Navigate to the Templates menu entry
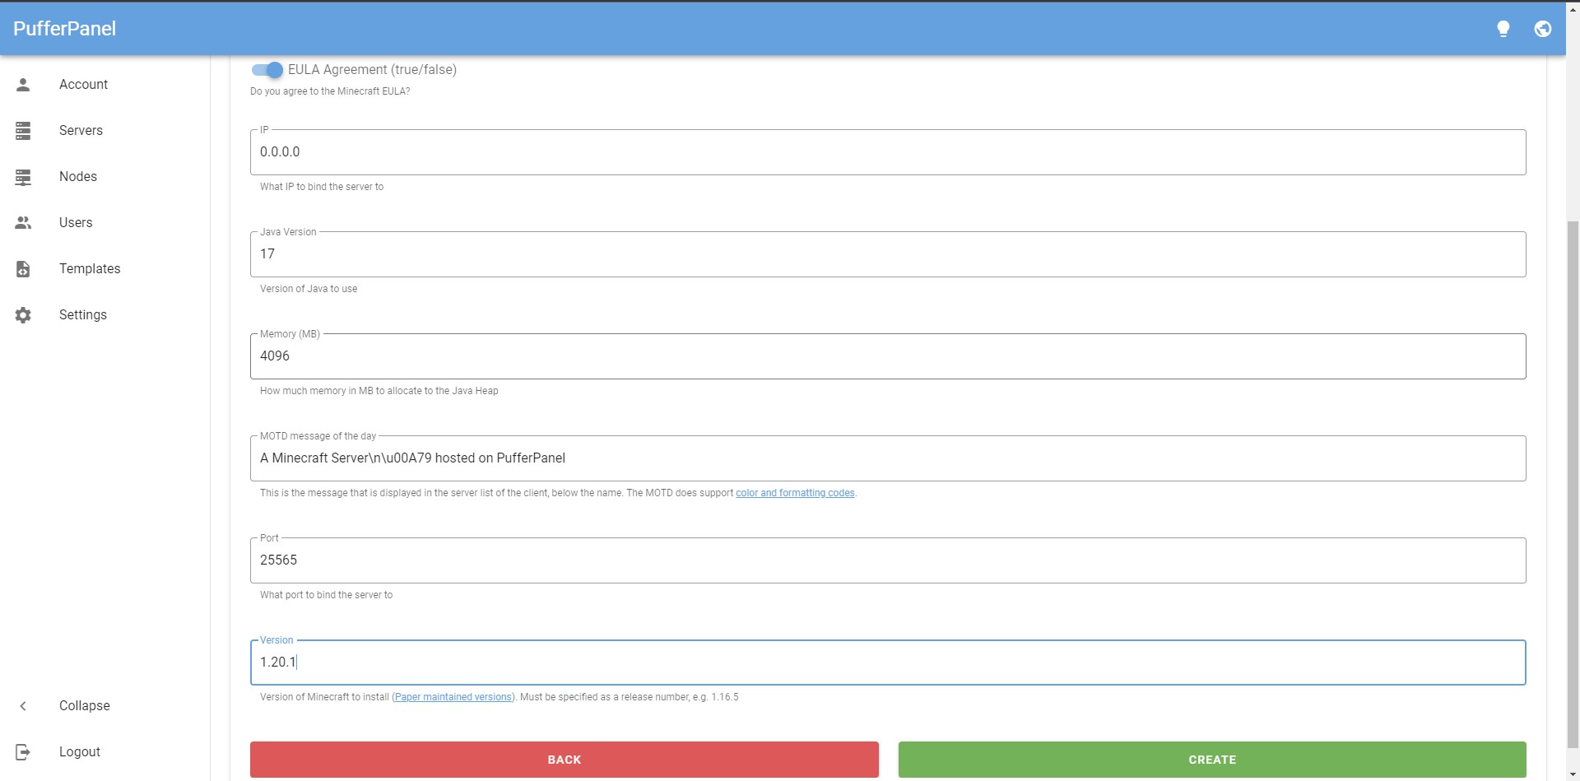Viewport: 1580px width, 781px height. pos(90,268)
